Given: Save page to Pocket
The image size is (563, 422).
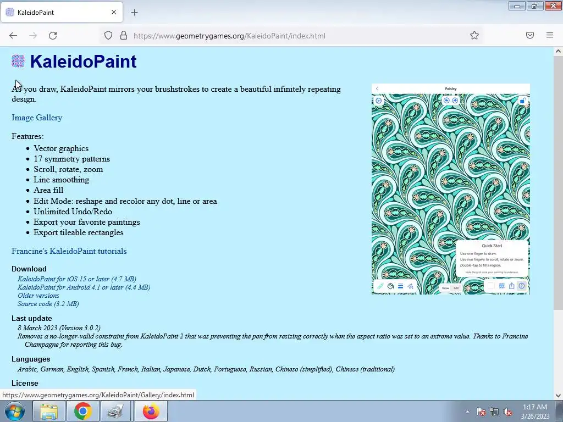Looking at the screenshot, I should coord(530,36).
